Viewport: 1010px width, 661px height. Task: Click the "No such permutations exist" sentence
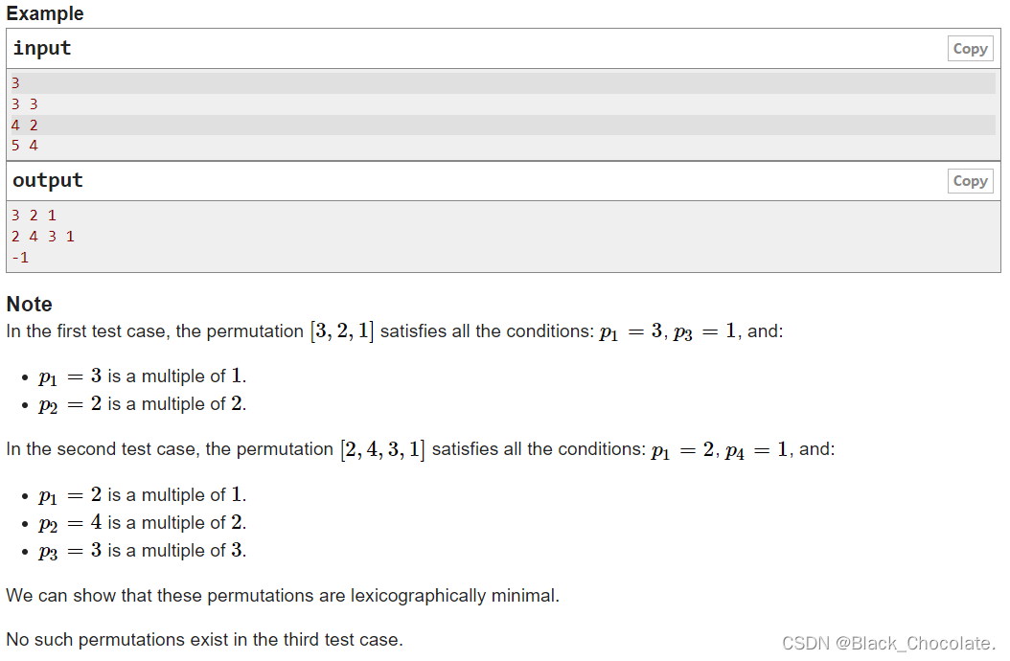pos(204,640)
